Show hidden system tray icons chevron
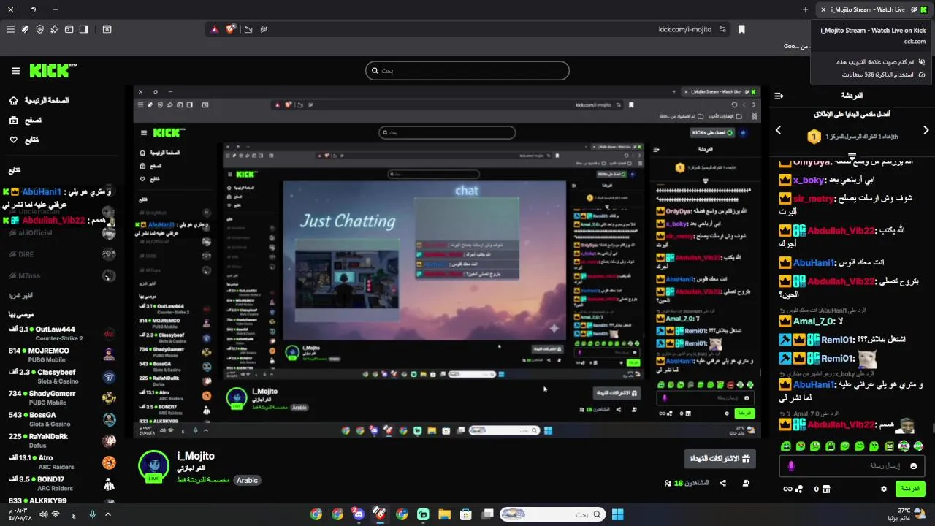 click(x=108, y=514)
